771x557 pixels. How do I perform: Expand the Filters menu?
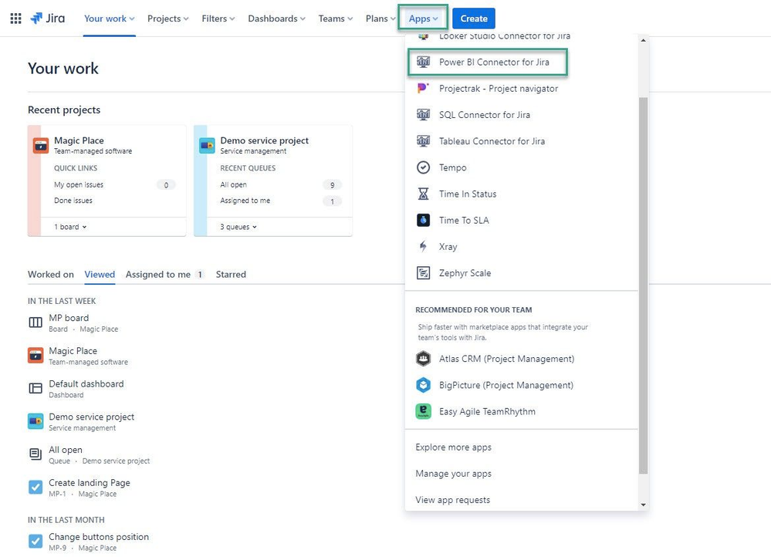(x=218, y=19)
